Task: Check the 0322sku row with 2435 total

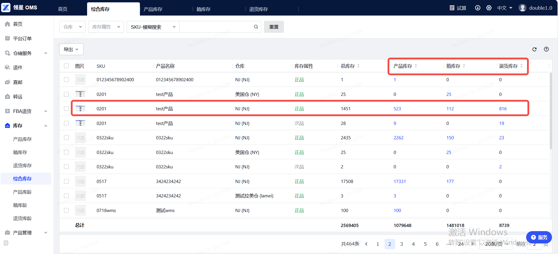Action: [x=66, y=138]
